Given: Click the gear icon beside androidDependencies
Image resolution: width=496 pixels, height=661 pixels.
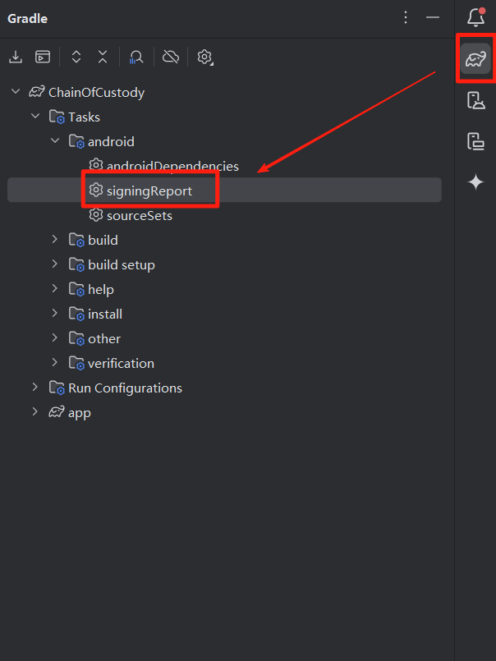Looking at the screenshot, I should click(96, 165).
